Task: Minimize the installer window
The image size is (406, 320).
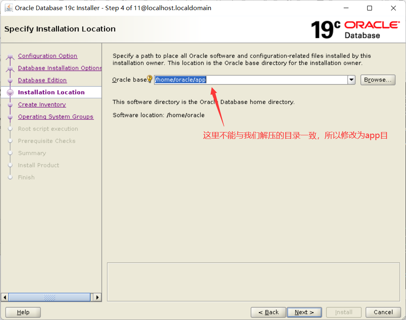Action: (x=346, y=8)
